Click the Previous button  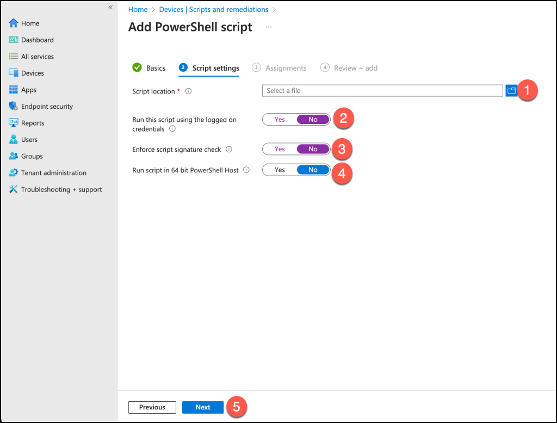(152, 407)
